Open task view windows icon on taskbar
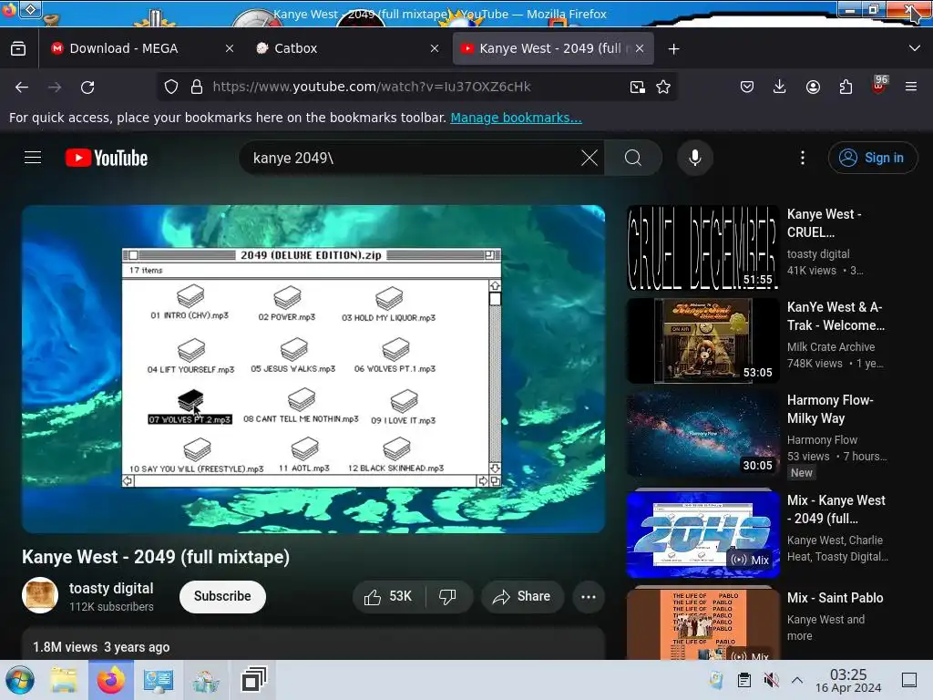The height and width of the screenshot is (700, 933). [x=253, y=680]
